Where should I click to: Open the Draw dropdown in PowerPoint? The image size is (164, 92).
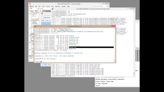(x=32, y=58)
